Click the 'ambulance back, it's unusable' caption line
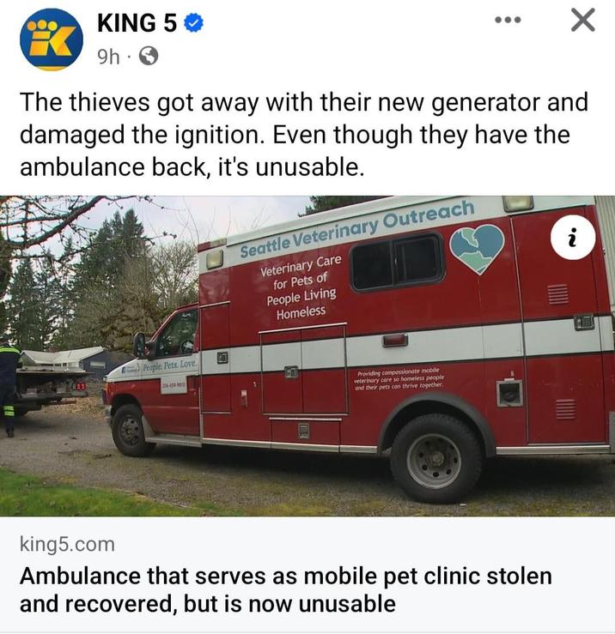The width and height of the screenshot is (615, 634). tap(190, 167)
